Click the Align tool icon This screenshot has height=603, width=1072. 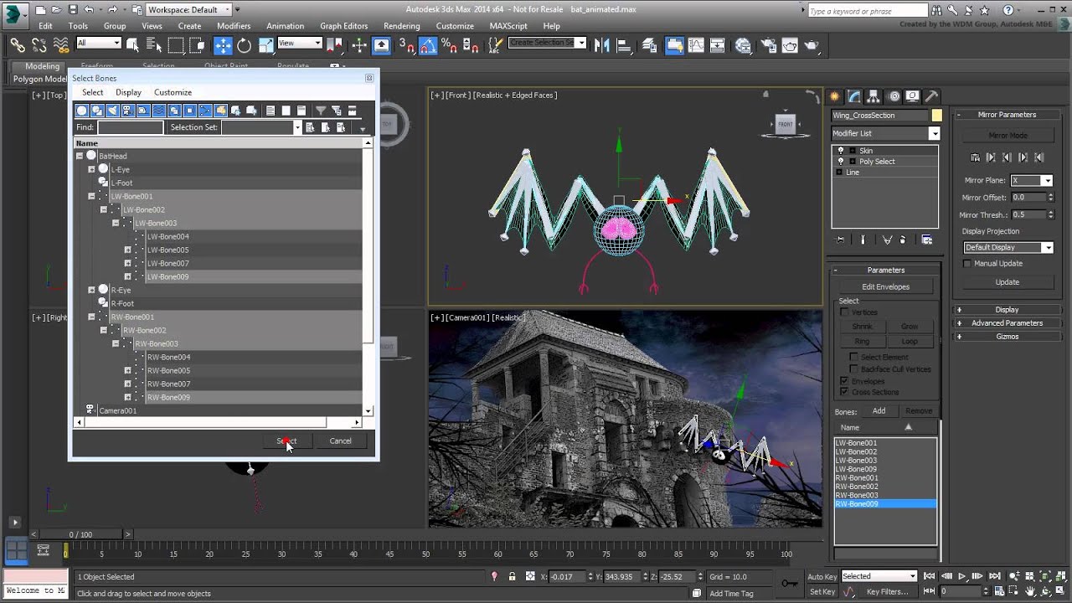point(624,45)
